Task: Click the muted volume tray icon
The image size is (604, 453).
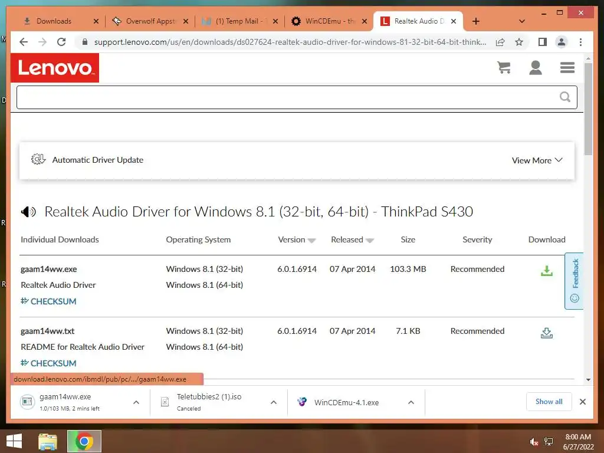Action: (534, 442)
